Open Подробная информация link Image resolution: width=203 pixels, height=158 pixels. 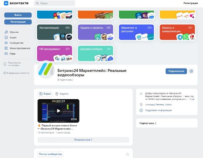point(158,110)
